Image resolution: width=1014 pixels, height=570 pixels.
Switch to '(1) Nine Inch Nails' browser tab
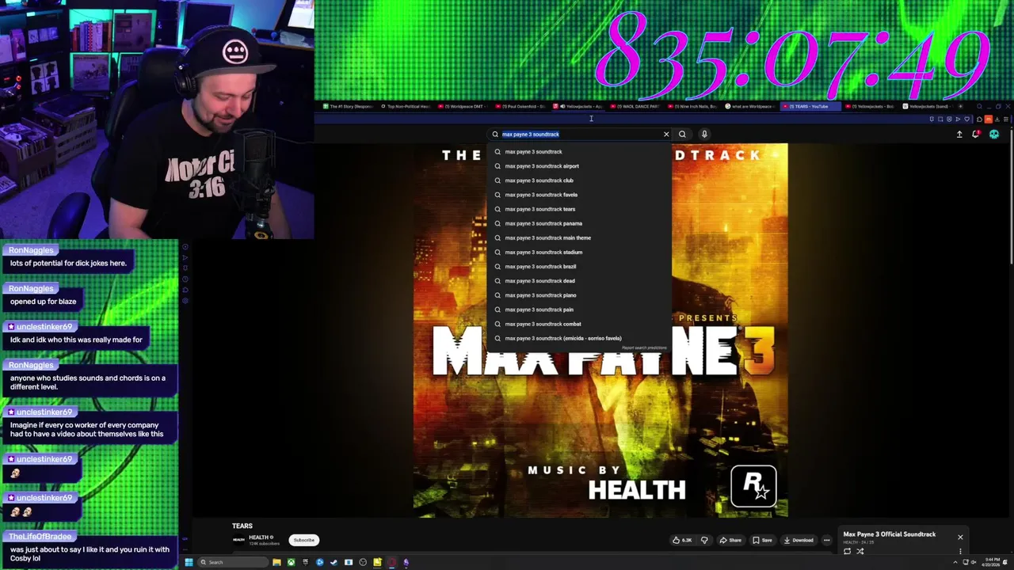point(692,106)
